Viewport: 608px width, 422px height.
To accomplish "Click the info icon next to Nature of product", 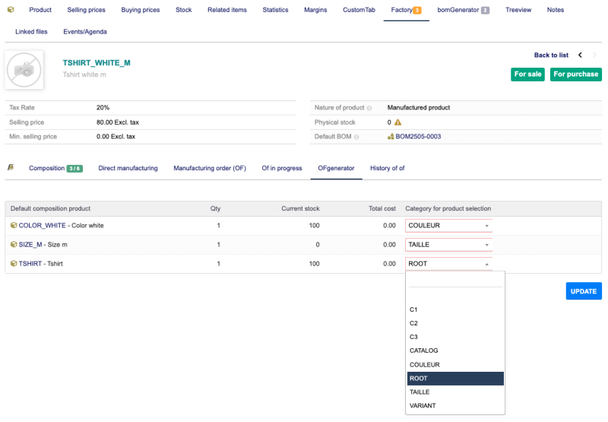I will pyautogui.click(x=369, y=108).
